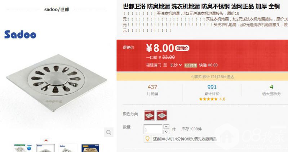The width and height of the screenshot is (288, 152).
Task: Select the first color option swatch
Action: pyautogui.click(x=149, y=115)
